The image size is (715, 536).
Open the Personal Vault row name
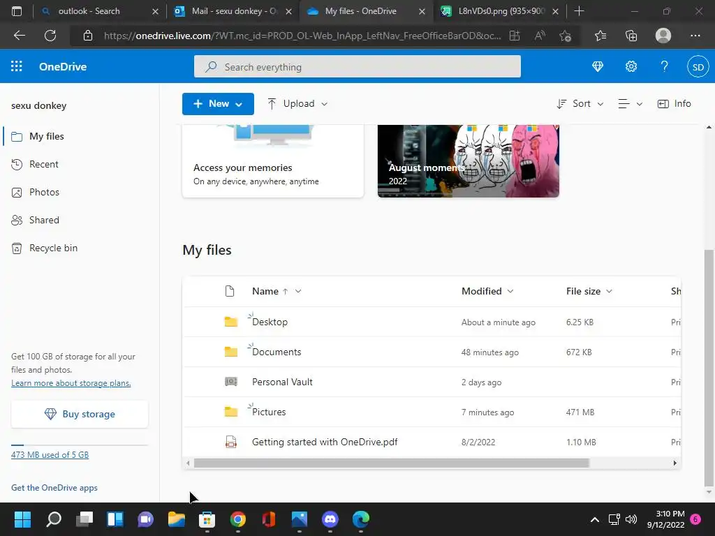pos(282,382)
